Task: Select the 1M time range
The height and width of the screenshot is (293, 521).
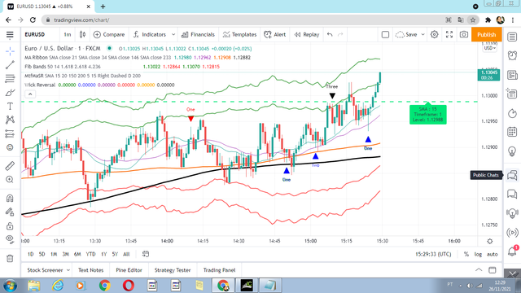Action: point(54,254)
